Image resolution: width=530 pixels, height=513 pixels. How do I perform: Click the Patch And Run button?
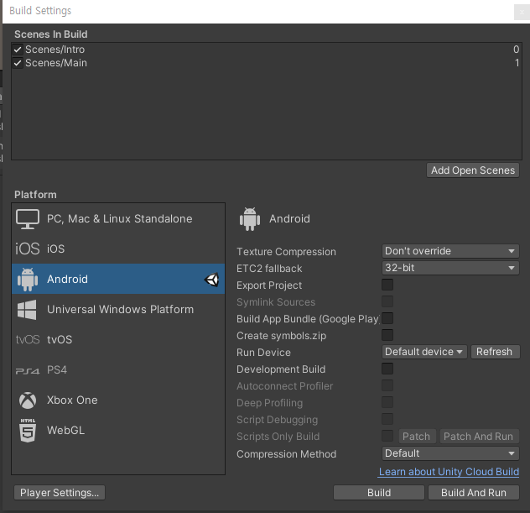[479, 437]
